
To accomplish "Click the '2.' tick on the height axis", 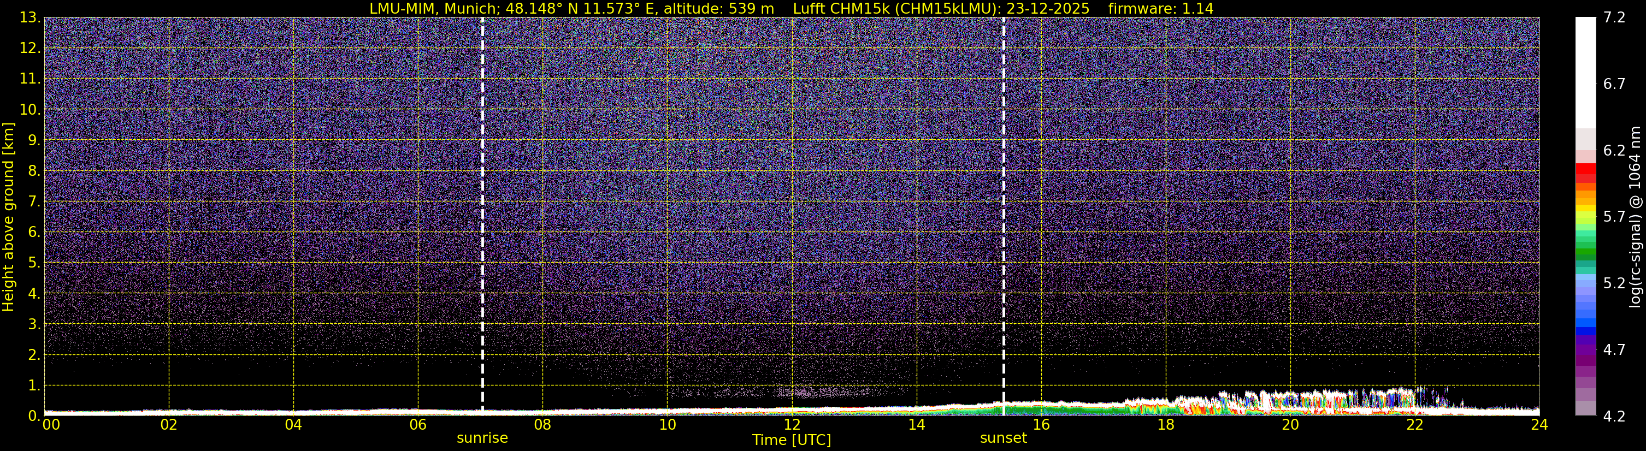I will [x=34, y=355].
